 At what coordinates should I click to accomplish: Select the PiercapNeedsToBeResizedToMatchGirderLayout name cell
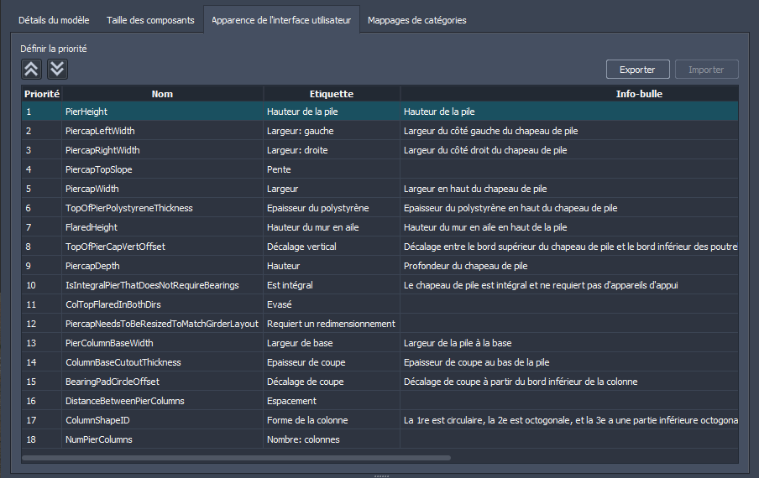(162, 324)
